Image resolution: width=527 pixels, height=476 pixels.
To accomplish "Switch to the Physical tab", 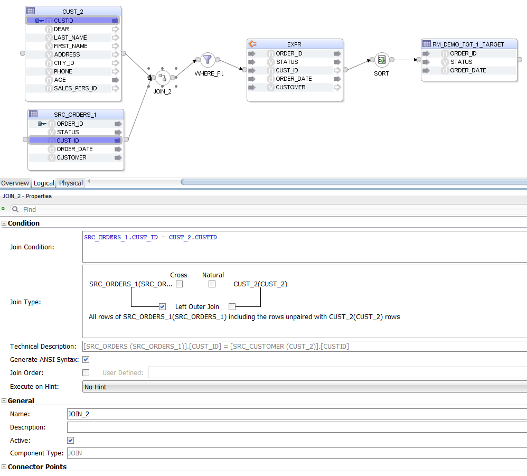I will pyautogui.click(x=71, y=183).
